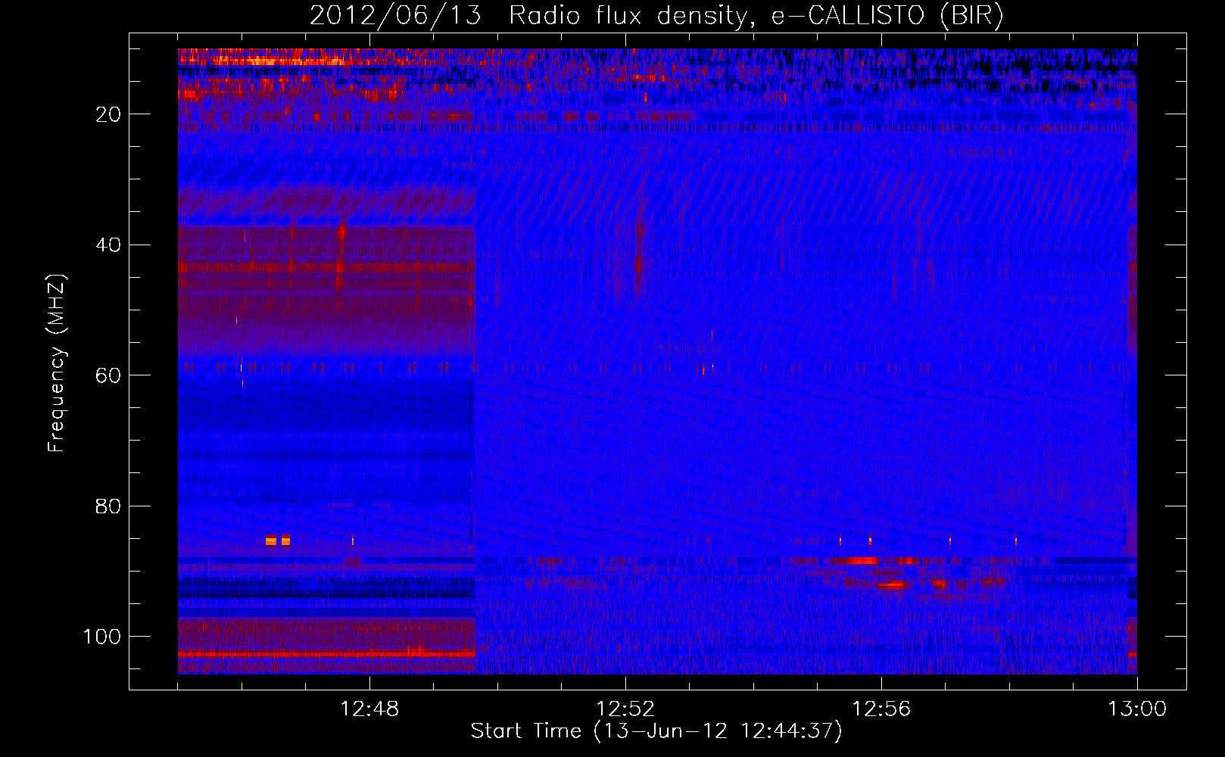Click the 'Frequency (MHZ)' axis label

click(57, 363)
